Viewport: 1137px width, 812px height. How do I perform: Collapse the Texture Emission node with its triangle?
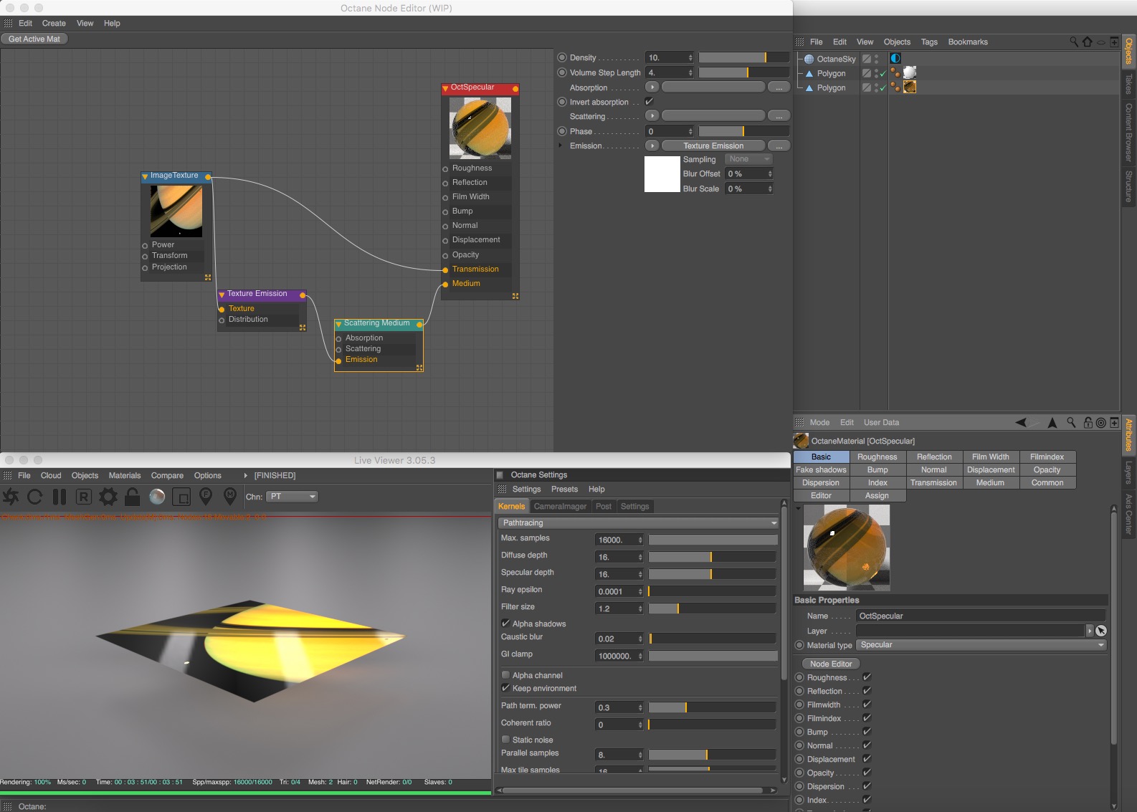pyautogui.click(x=222, y=295)
